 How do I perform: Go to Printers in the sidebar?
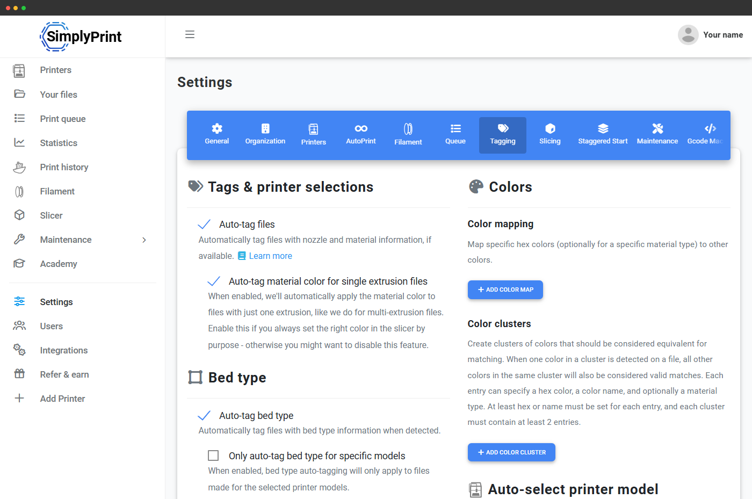coord(56,70)
